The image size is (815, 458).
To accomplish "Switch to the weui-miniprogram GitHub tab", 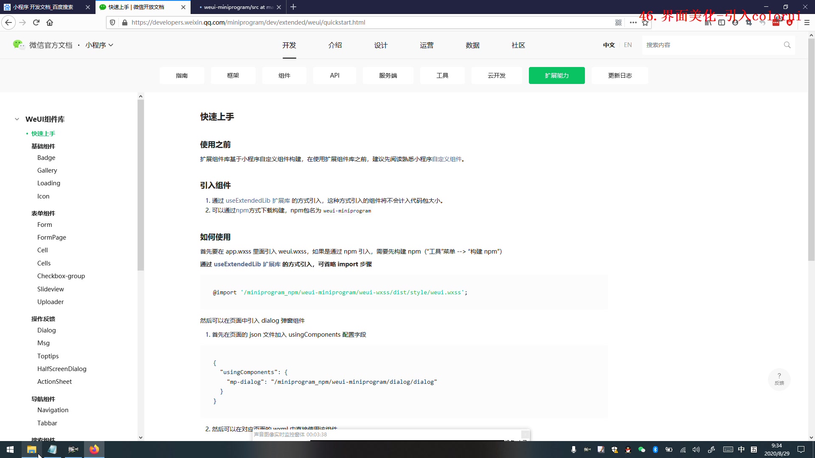I will coord(238,7).
